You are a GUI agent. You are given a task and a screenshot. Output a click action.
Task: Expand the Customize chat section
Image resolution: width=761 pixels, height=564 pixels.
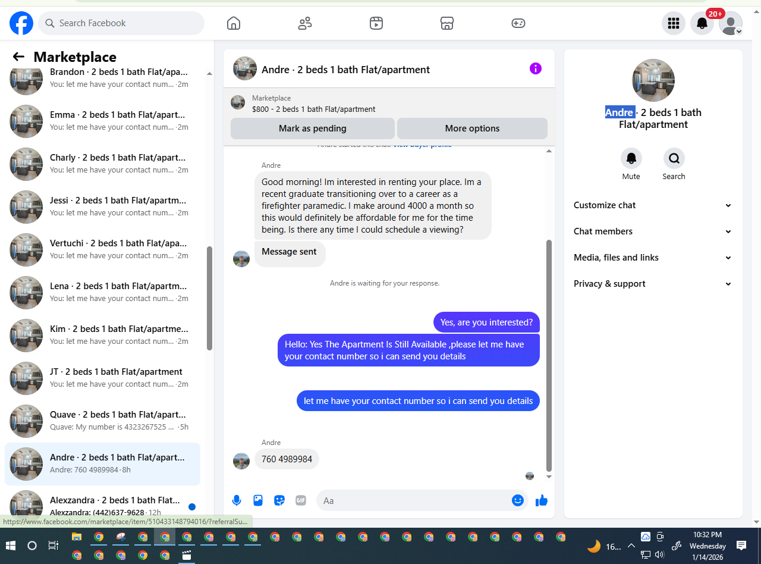pos(653,205)
